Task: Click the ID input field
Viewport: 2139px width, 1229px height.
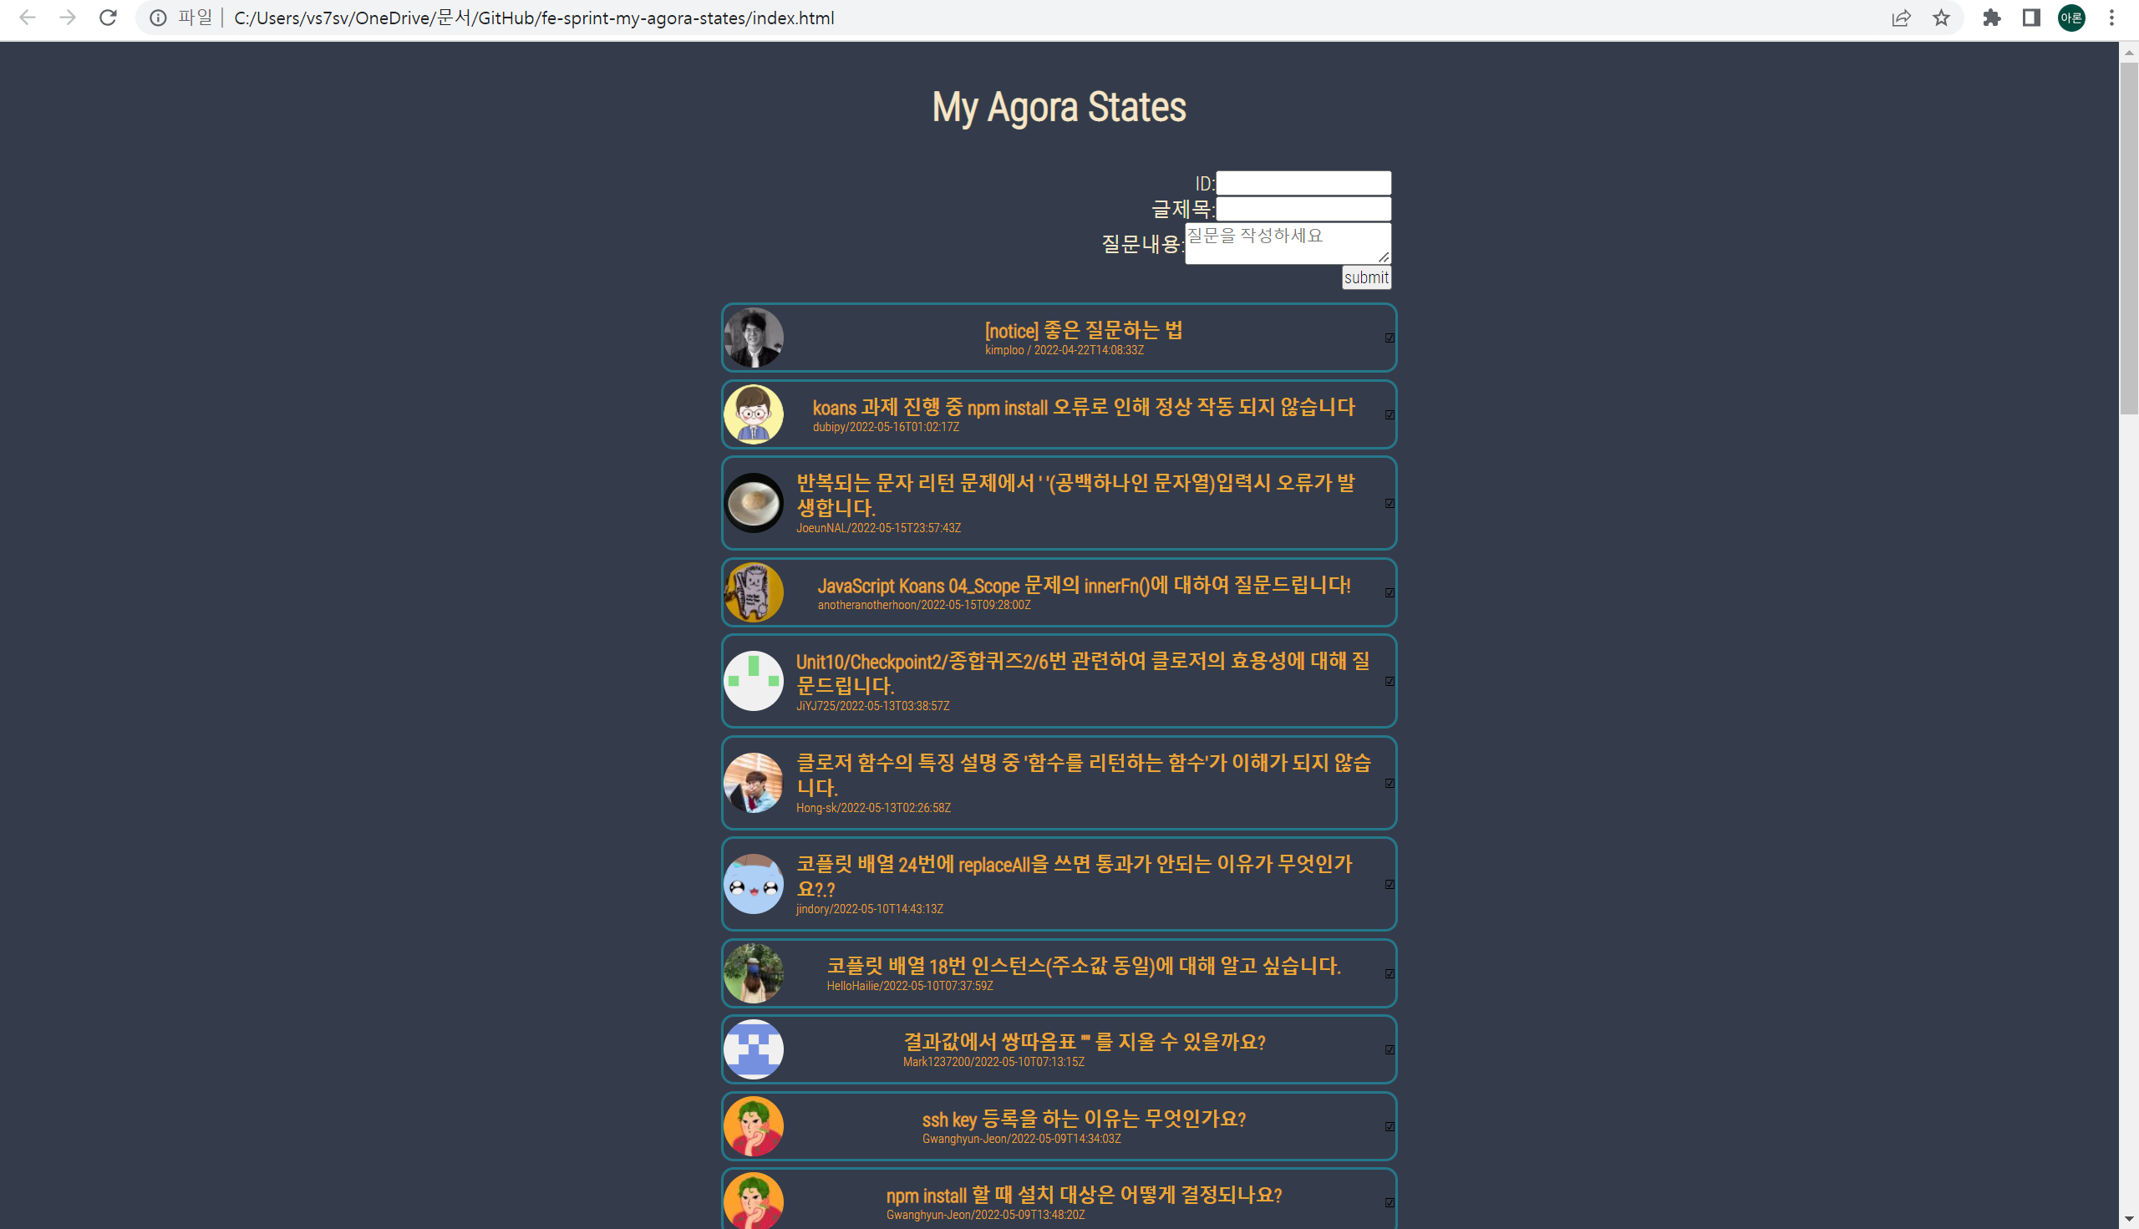Action: coord(1303,183)
